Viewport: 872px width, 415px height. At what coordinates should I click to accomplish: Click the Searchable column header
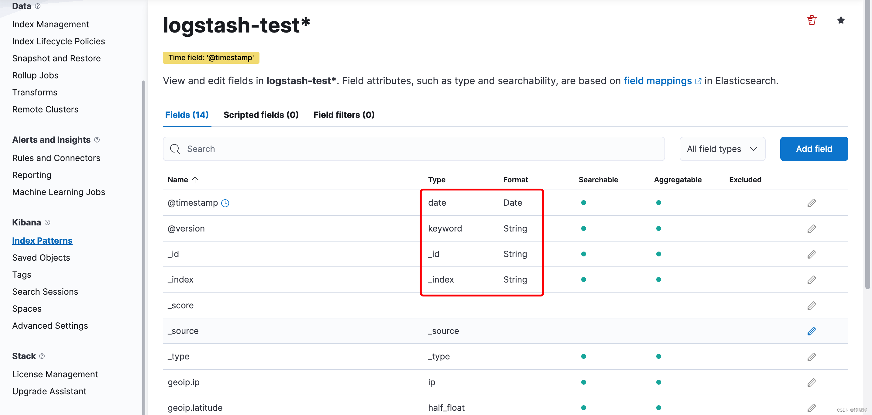coord(598,180)
